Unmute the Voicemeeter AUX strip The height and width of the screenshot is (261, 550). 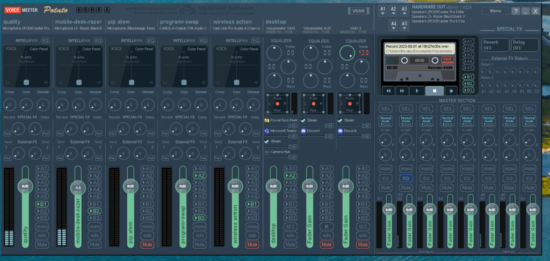[x=327, y=244]
